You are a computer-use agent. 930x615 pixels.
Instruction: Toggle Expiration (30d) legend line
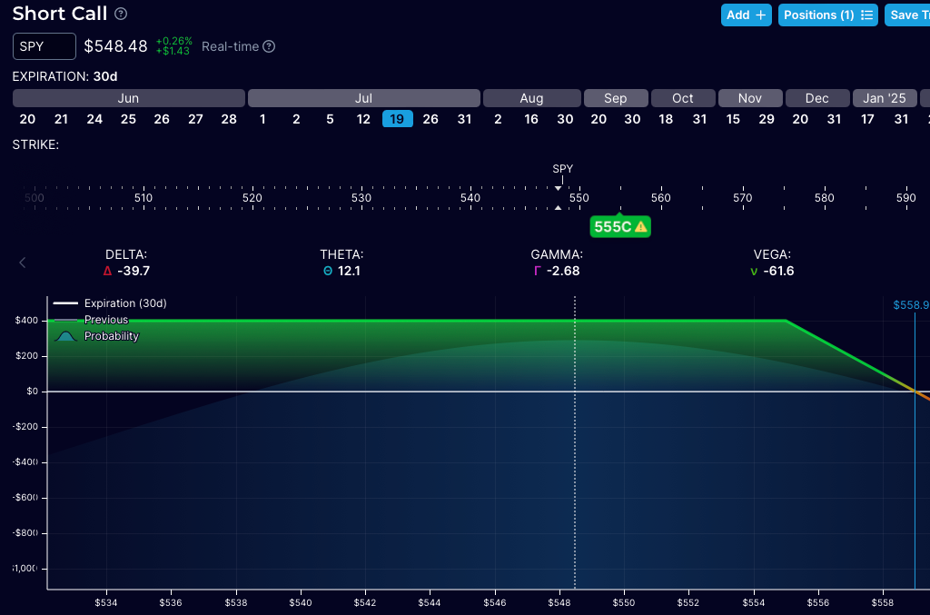[x=110, y=303]
